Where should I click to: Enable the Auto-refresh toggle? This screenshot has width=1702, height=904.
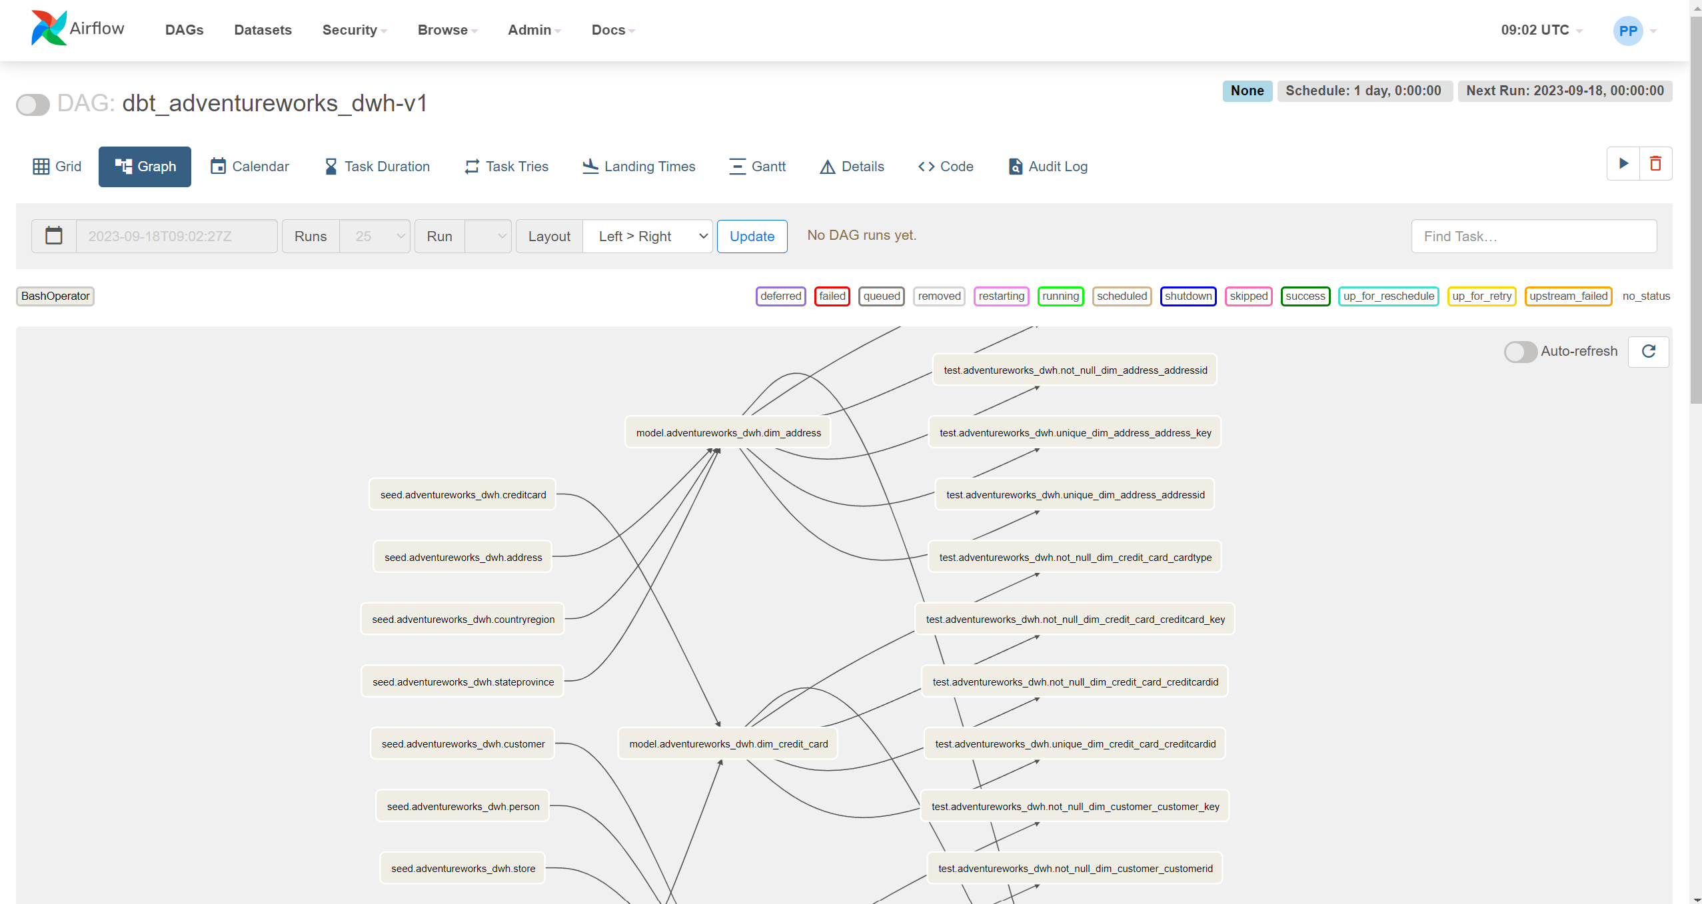click(1520, 352)
